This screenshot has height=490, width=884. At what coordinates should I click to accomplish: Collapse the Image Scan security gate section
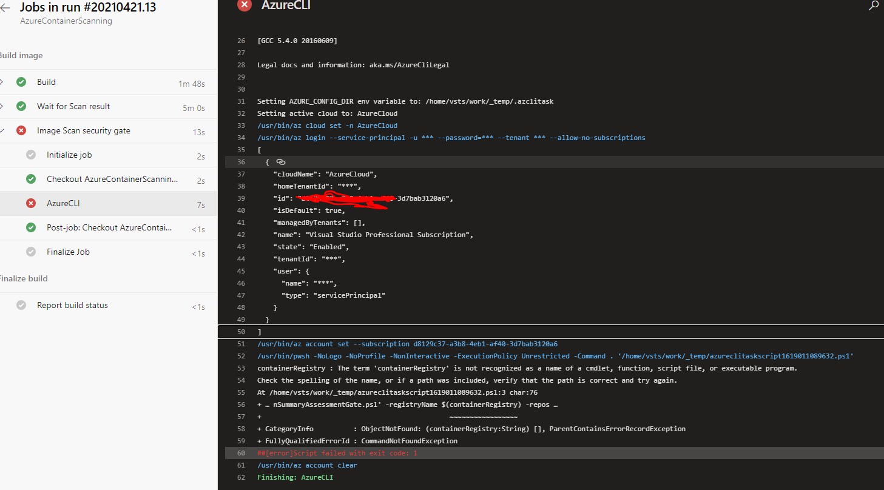click(3, 130)
